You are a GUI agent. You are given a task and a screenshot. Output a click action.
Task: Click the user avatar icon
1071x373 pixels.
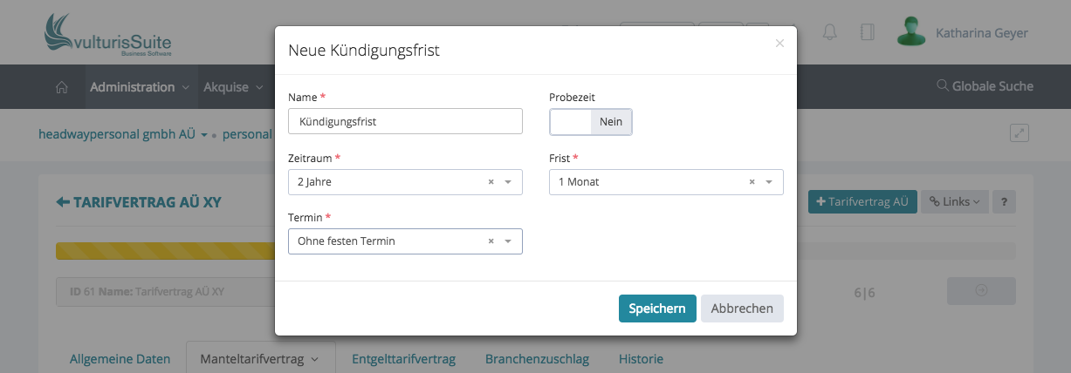(911, 32)
